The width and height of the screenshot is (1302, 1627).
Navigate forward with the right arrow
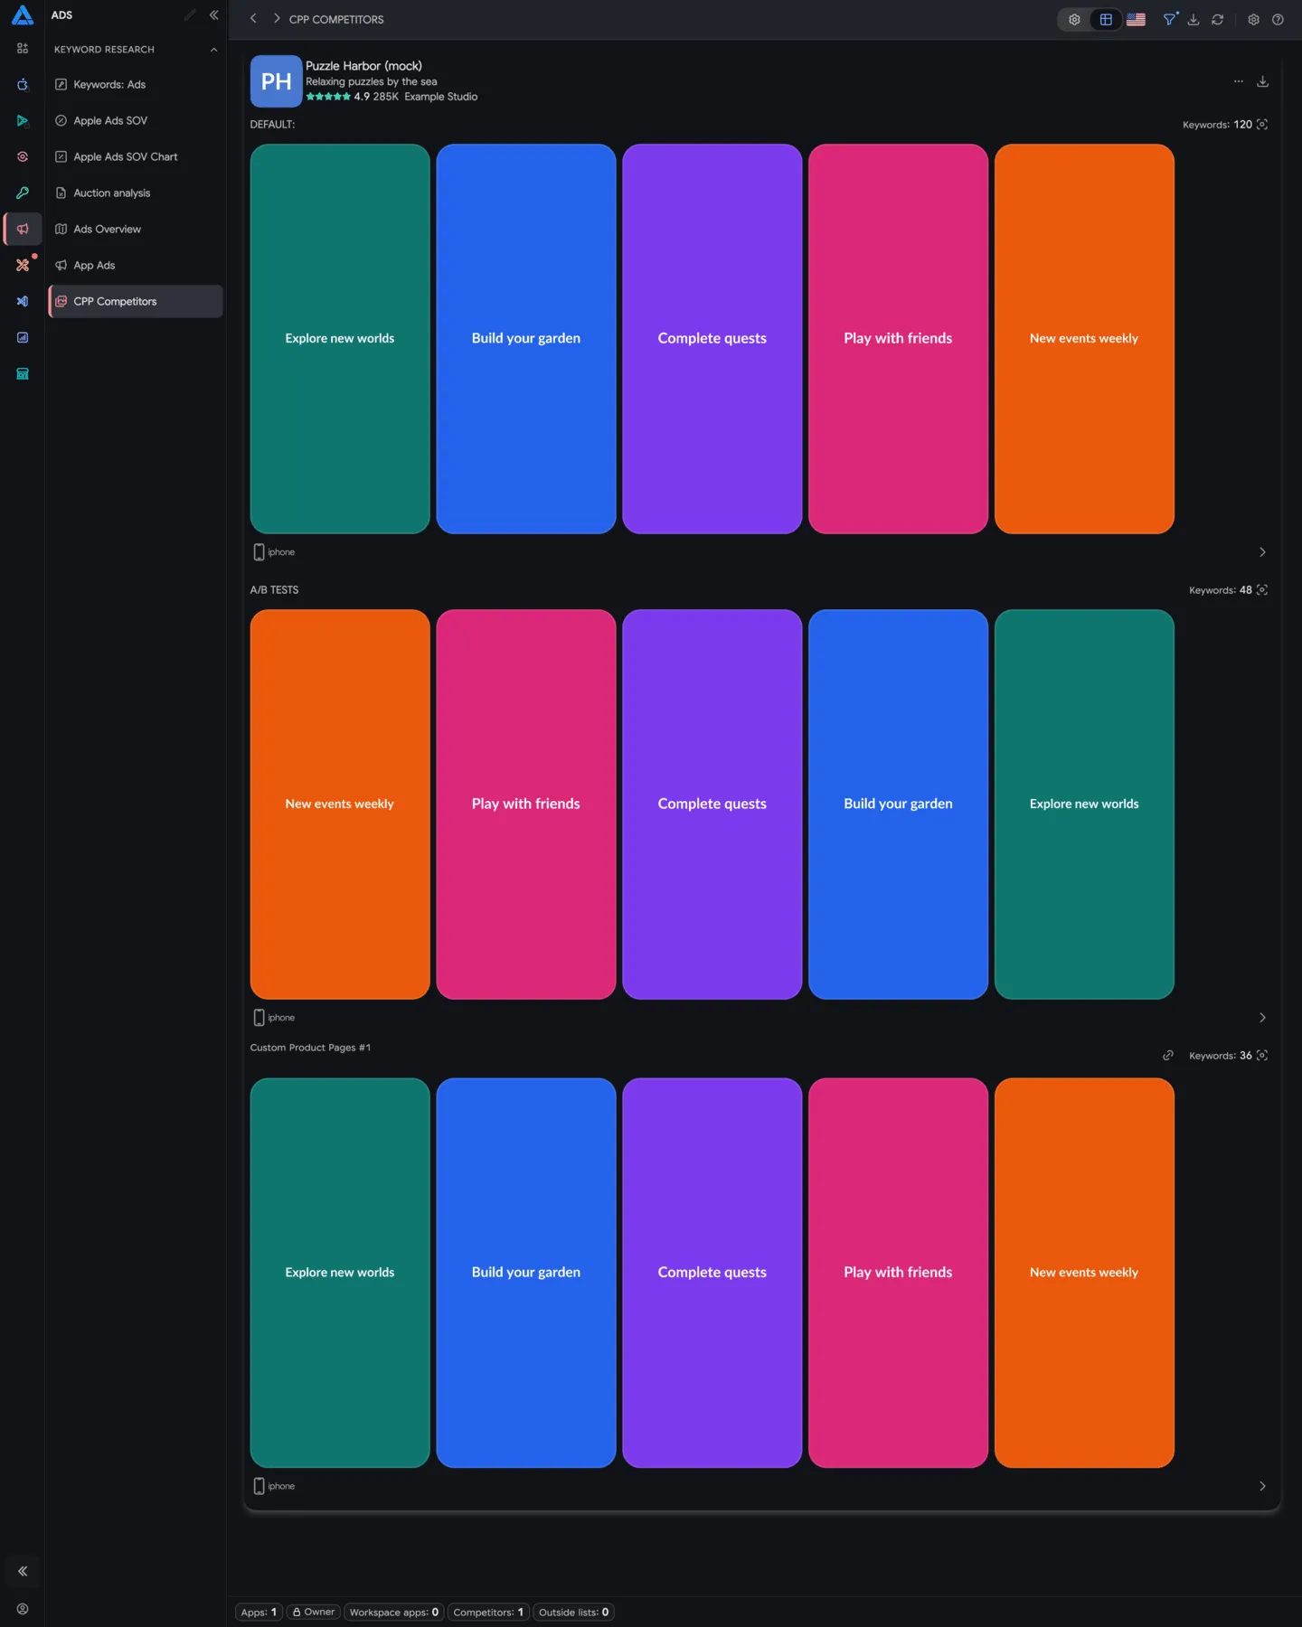click(277, 19)
